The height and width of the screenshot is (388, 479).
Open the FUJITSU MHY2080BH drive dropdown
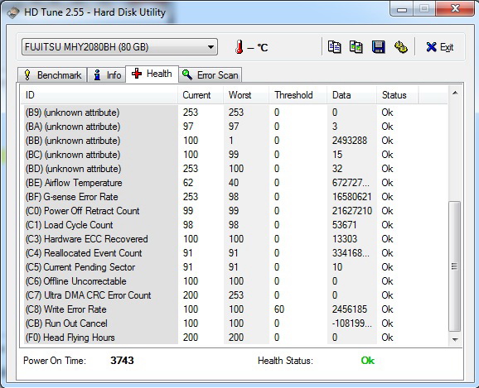click(x=119, y=47)
